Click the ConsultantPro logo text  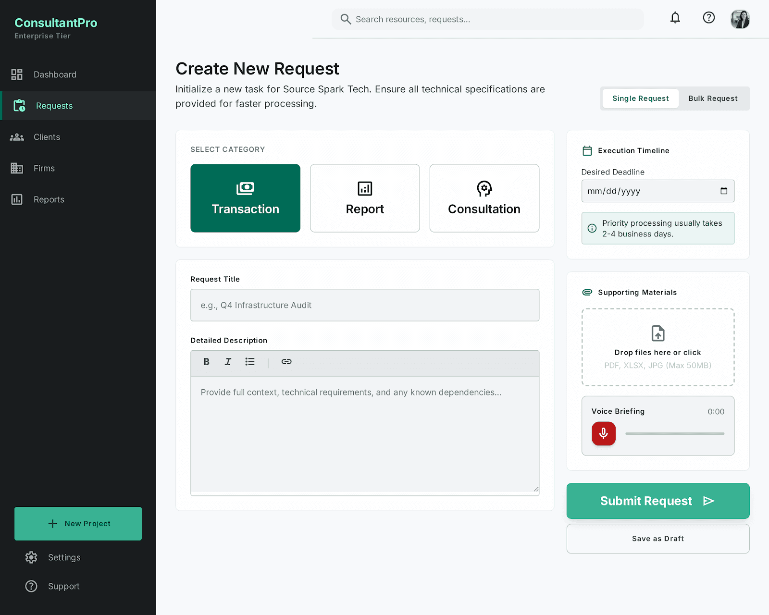click(56, 23)
